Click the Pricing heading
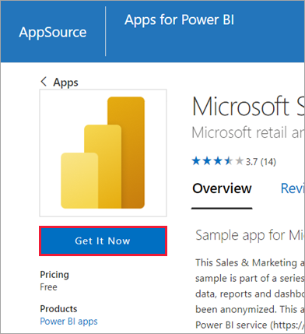The height and width of the screenshot is (334, 305). (54, 275)
